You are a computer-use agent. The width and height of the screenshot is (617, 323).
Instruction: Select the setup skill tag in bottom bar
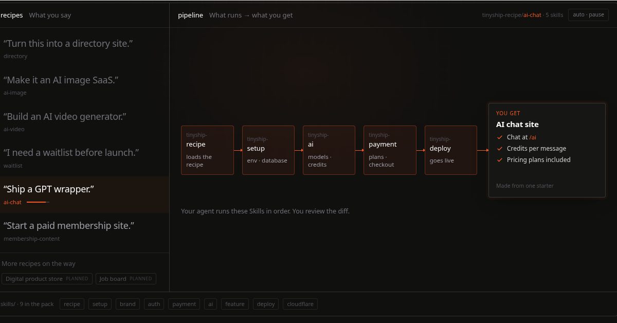coord(100,304)
